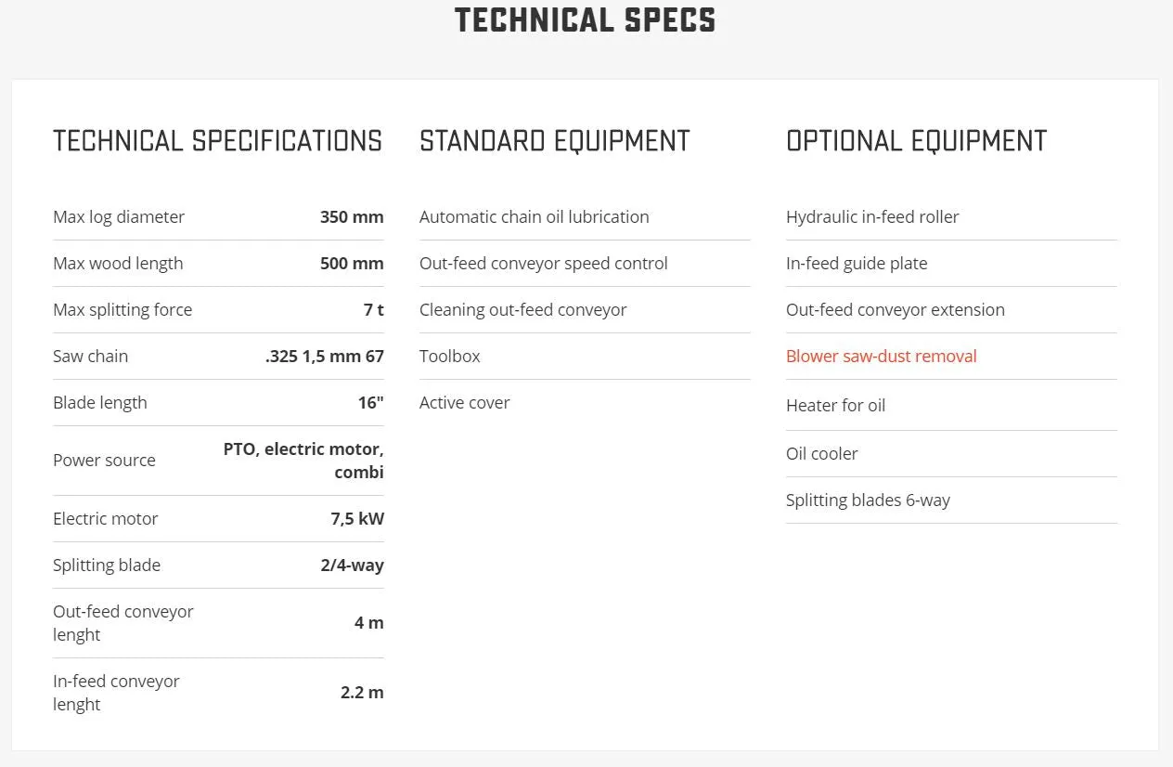The height and width of the screenshot is (767, 1173).
Task: Select the Optional Equipment column heading
Action: point(916,141)
